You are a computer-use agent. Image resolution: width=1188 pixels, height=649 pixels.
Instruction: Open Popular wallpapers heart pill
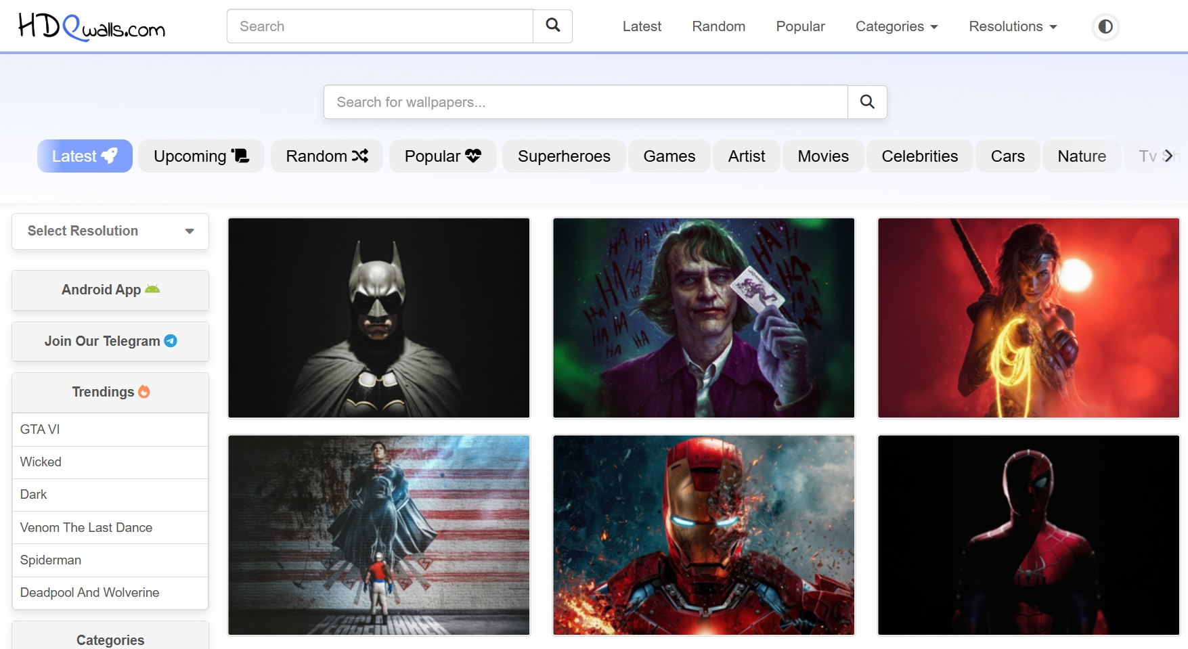pos(442,156)
